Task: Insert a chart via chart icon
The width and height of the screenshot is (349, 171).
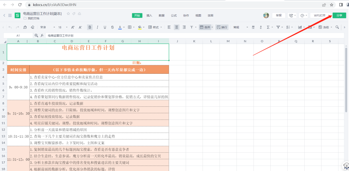Action: (300, 27)
